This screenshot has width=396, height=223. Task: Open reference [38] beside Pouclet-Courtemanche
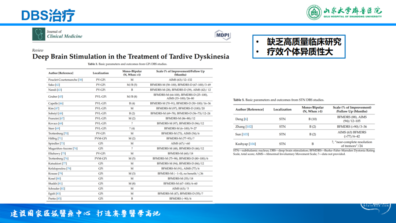(80, 80)
